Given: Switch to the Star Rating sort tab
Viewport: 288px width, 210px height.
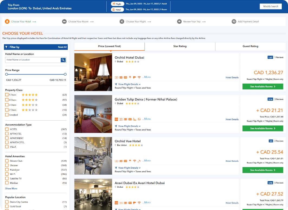Looking at the screenshot, I should [180, 46].
